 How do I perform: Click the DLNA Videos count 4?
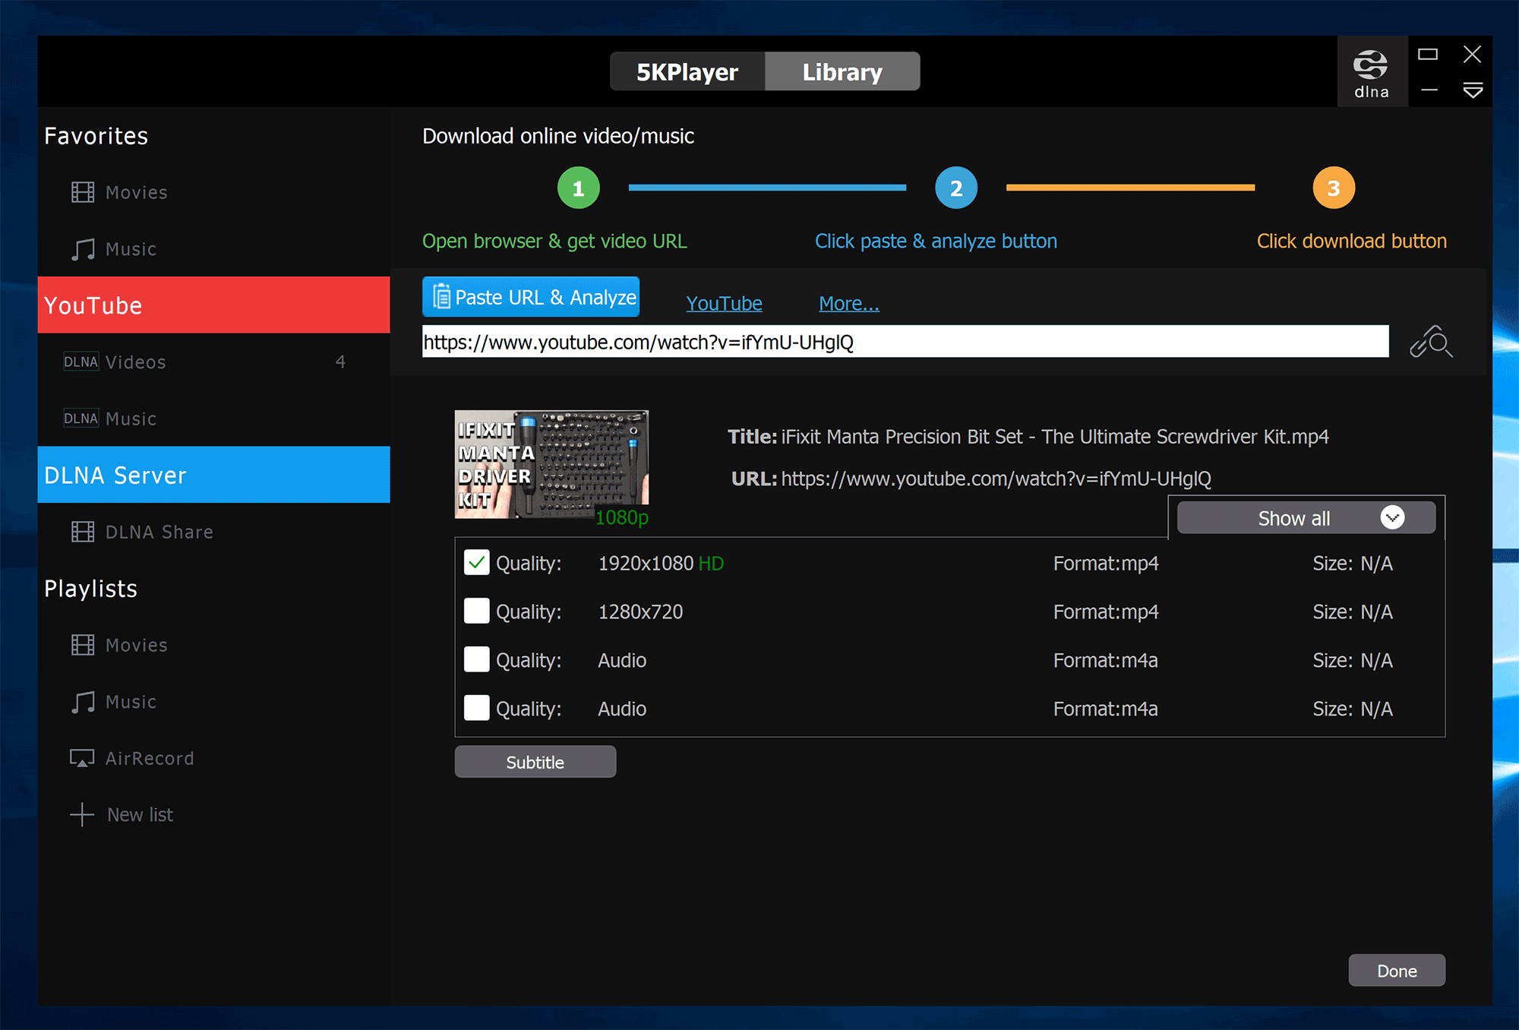coord(340,362)
